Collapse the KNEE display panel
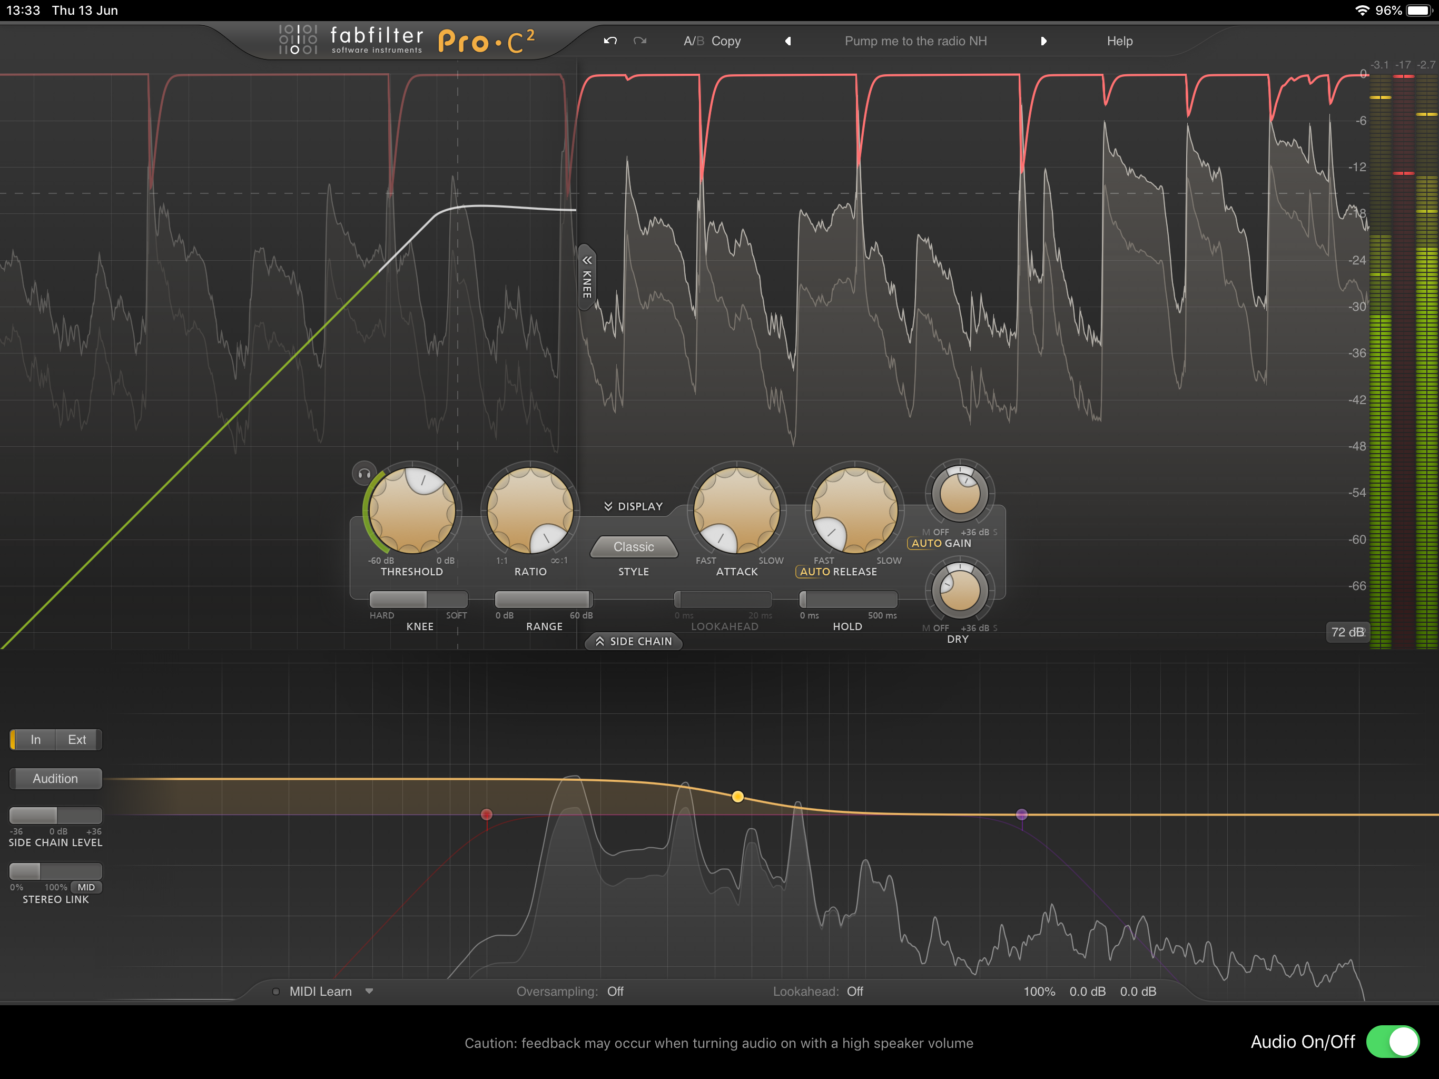The image size is (1439, 1079). click(x=586, y=277)
